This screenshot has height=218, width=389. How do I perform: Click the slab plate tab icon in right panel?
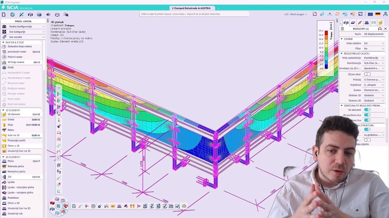[x=353, y=23]
